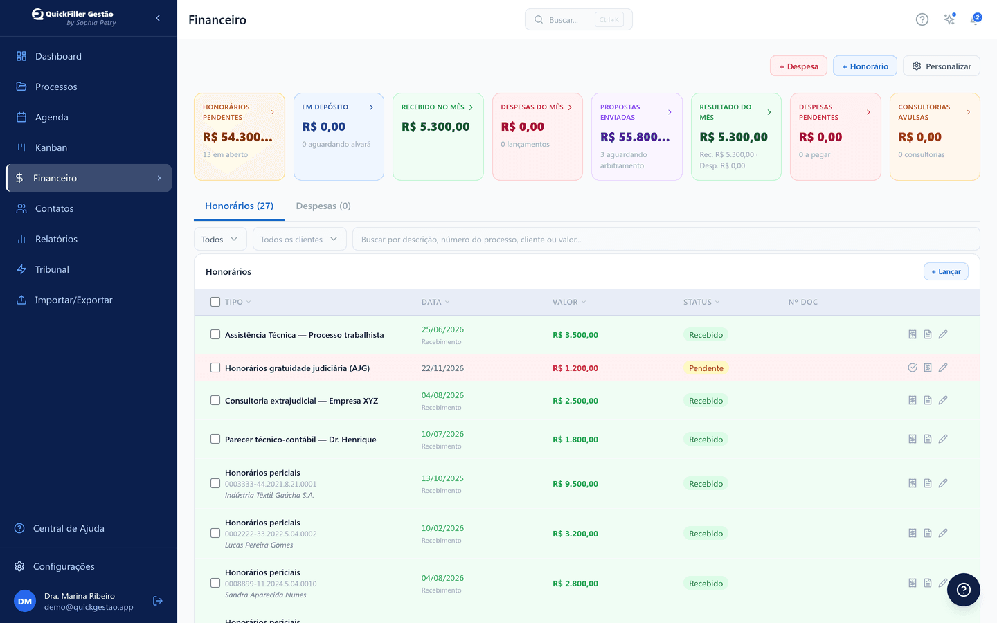Switch to the Despesas (0) tab

tap(323, 206)
